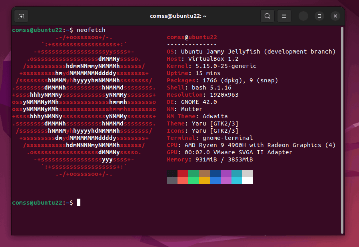Click the Theme Yaru [GTK2/3] line
The height and width of the screenshot is (247, 359).
202,124
